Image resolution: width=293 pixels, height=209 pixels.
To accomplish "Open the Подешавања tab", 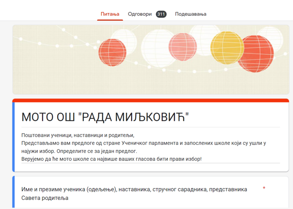I will [x=190, y=14].
